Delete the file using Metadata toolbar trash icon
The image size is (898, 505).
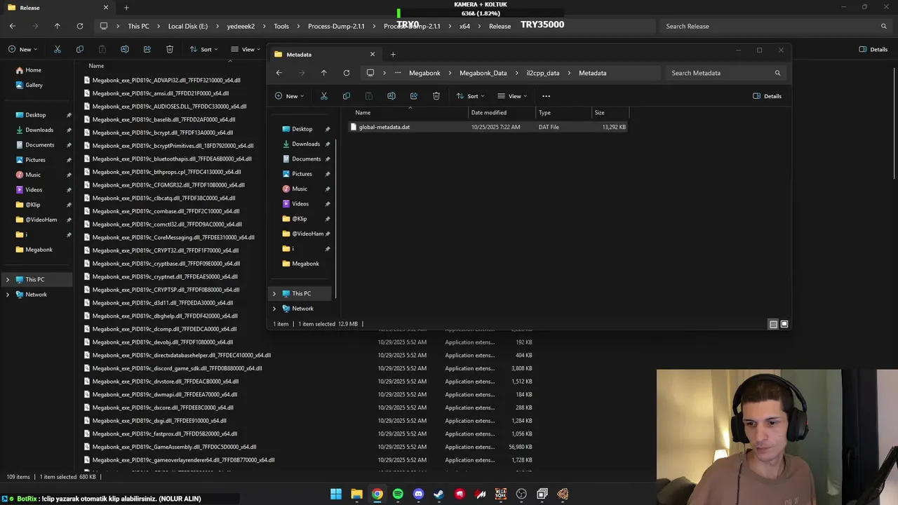coord(436,96)
